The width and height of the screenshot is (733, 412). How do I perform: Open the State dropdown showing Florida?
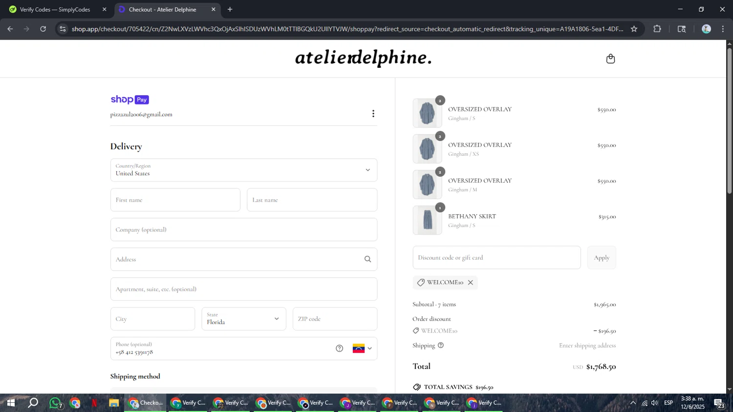pyautogui.click(x=244, y=319)
